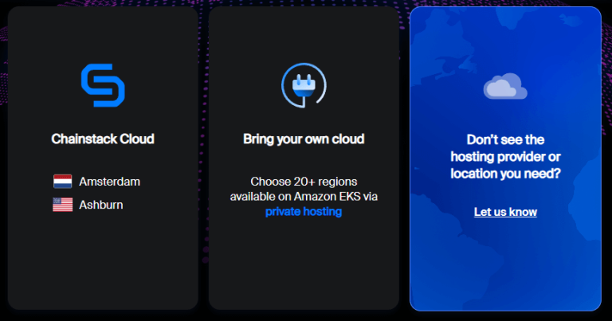Viewport: 612px width, 321px height.
Task: Click the cloud icon on blue card
Action: [x=505, y=86]
